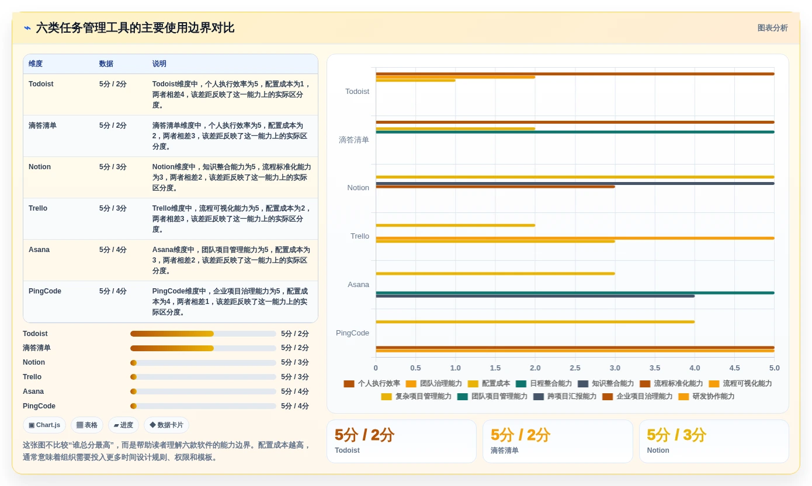Toggle 企业项目治理能力 legend swatch

(608, 397)
